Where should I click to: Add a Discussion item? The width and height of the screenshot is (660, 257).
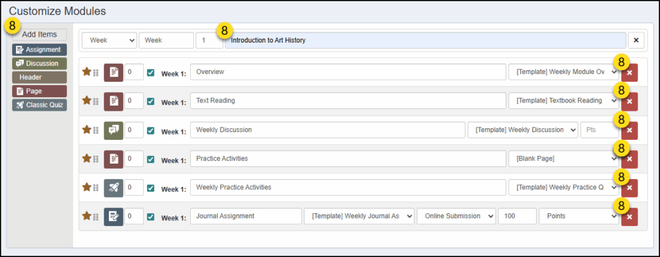coord(39,64)
